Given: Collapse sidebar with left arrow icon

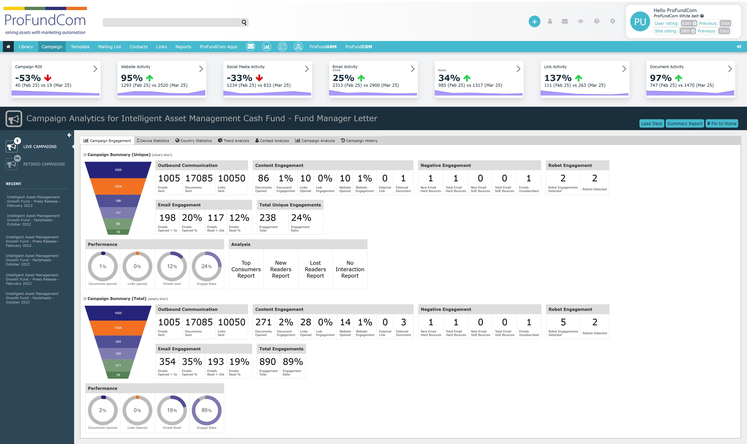Looking at the screenshot, I should pos(69,135).
